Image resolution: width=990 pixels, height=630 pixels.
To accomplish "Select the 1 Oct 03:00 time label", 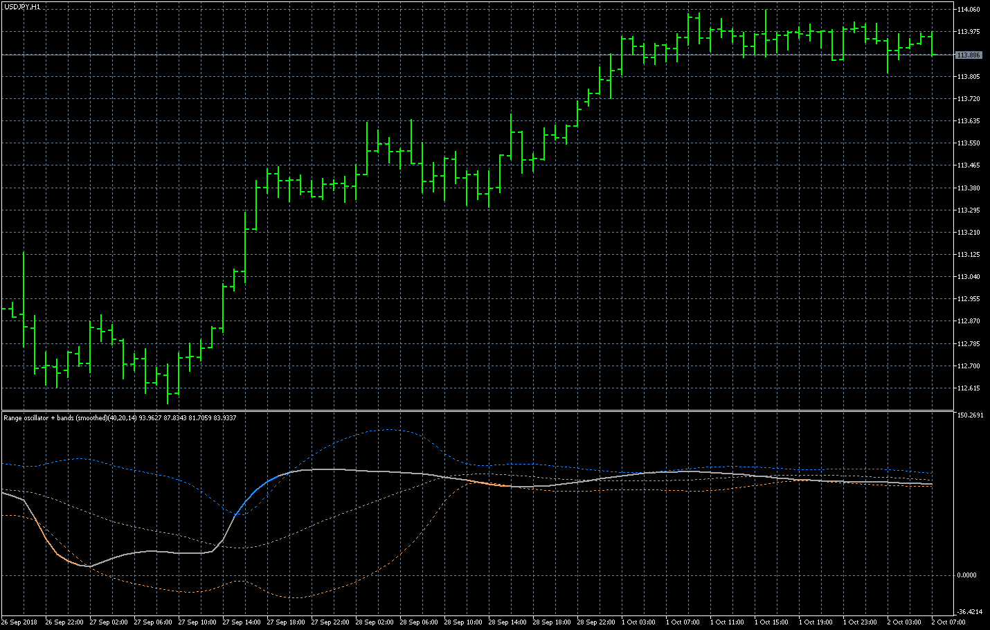I will 638,622.
